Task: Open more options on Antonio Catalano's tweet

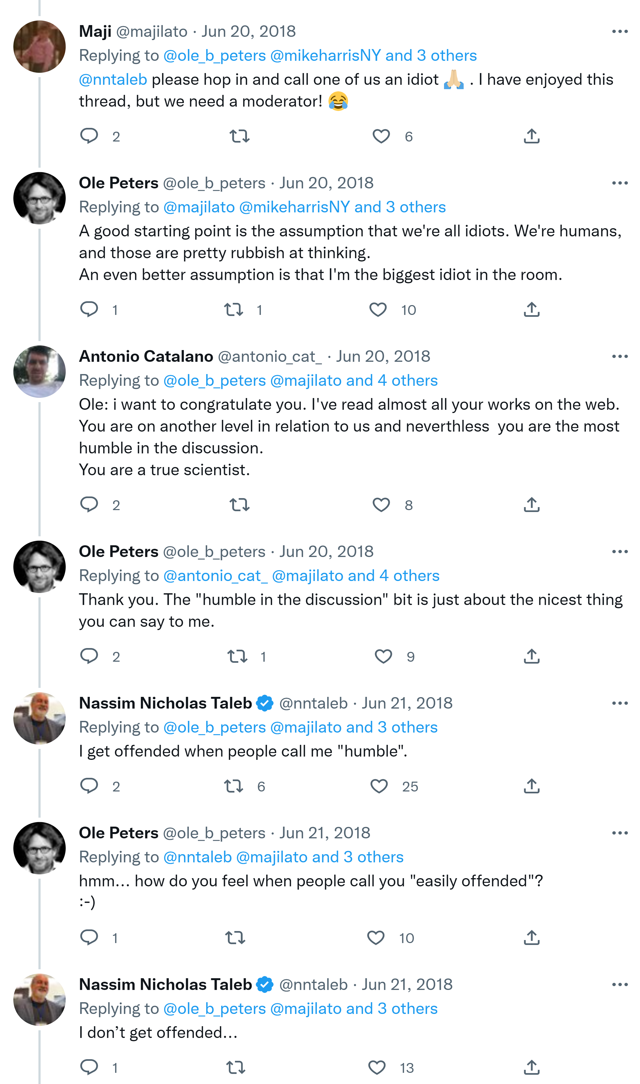Action: 619,356
